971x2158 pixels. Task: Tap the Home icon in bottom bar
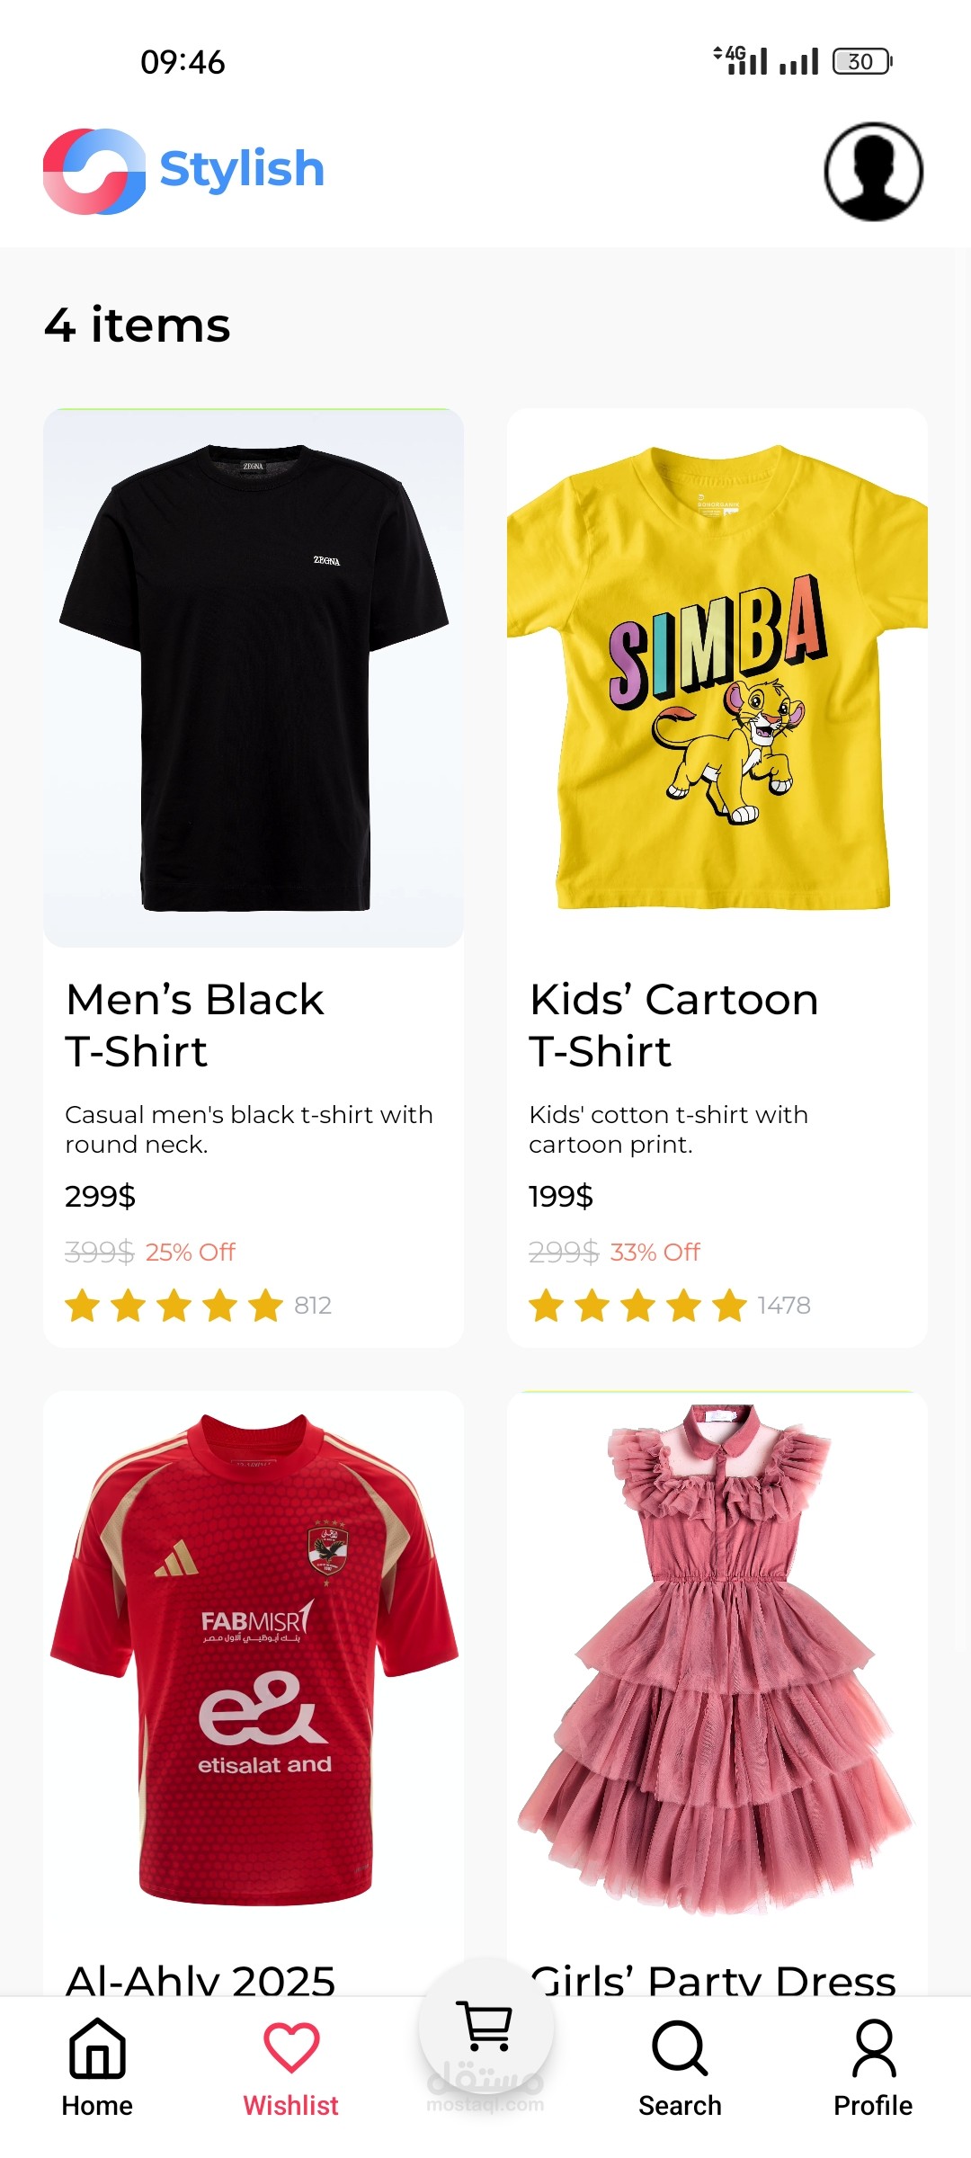coord(97,2049)
